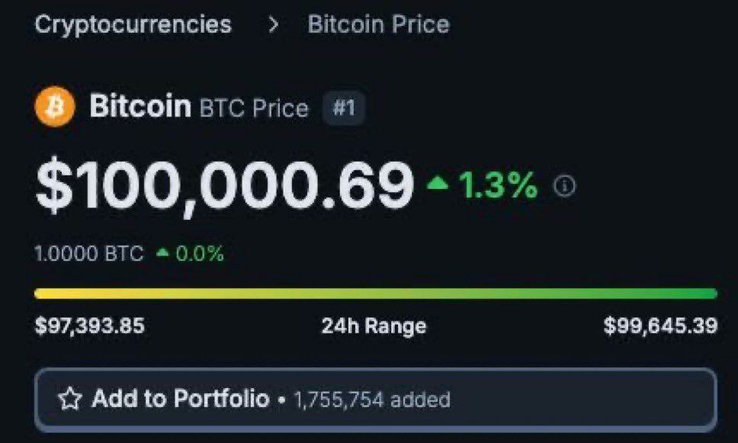Click the Bitcoin coin name heading
Viewport: 738px width, 443px height.
pos(140,106)
